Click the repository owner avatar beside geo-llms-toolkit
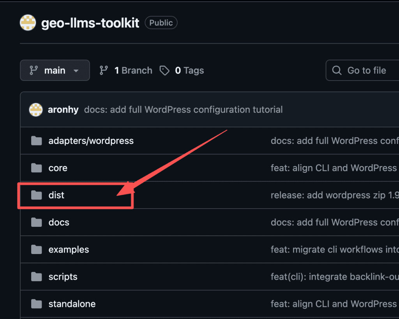The height and width of the screenshot is (319, 399). tap(28, 23)
